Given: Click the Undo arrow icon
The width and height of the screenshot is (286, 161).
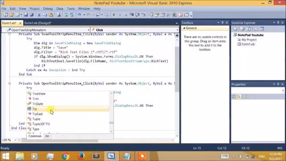Looking at the screenshot, I should 80,15.
